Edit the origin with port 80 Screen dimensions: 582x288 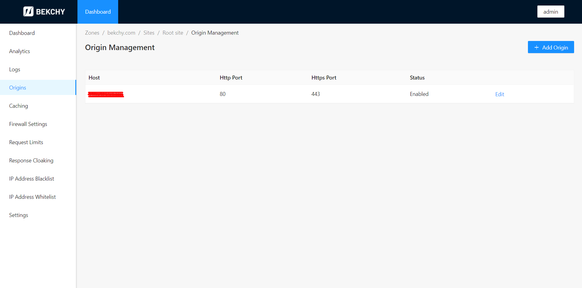(499, 94)
